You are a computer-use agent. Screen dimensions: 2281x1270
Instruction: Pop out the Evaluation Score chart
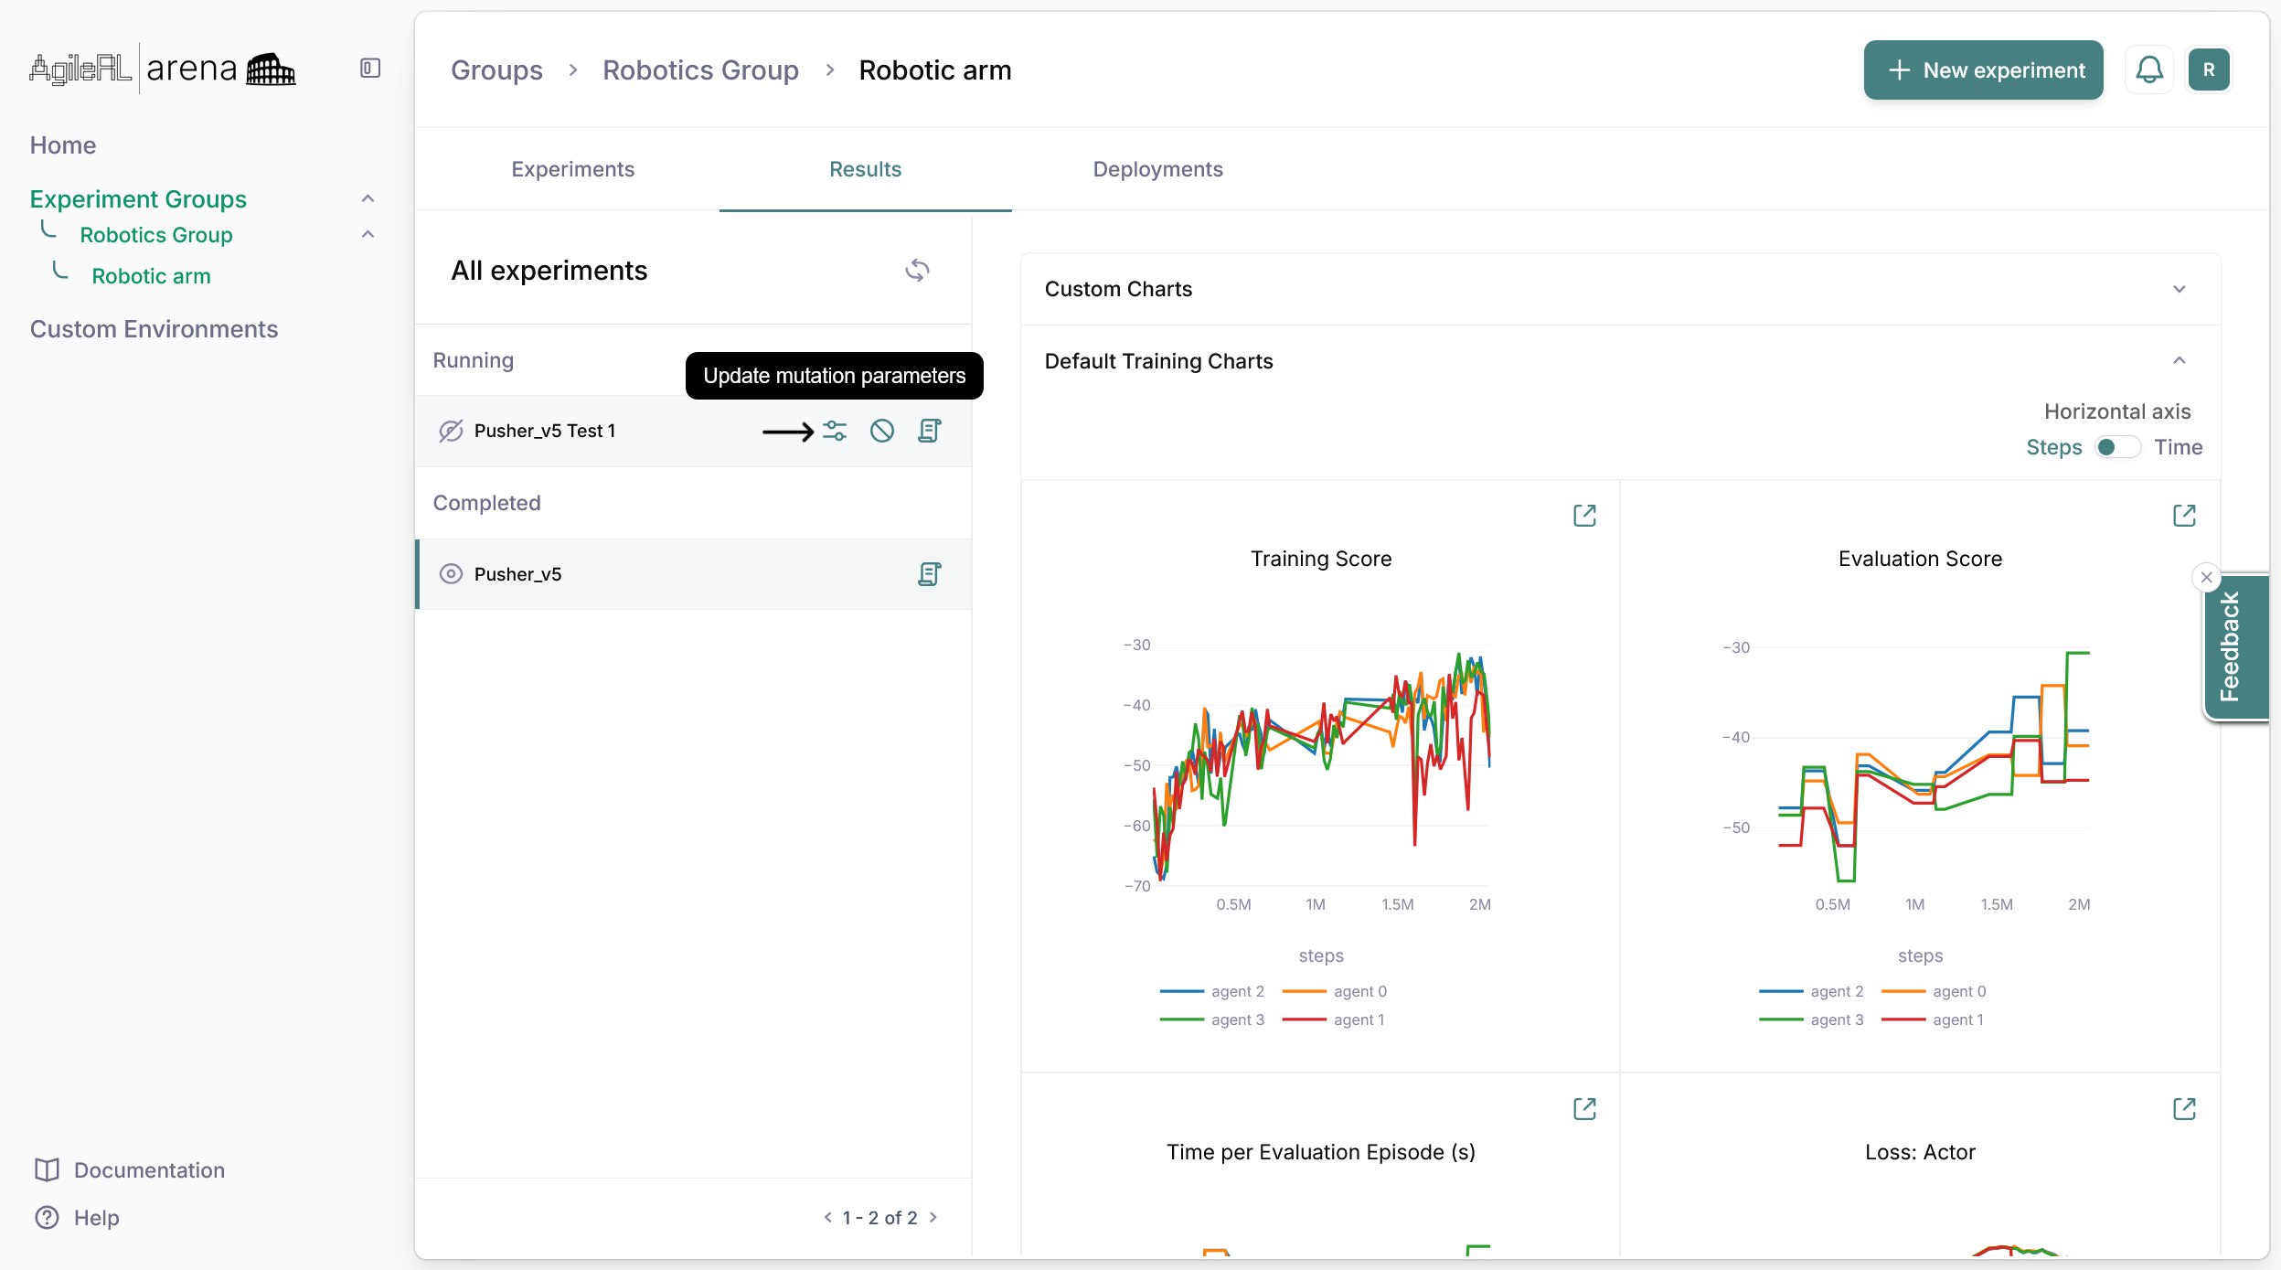pos(2183,516)
